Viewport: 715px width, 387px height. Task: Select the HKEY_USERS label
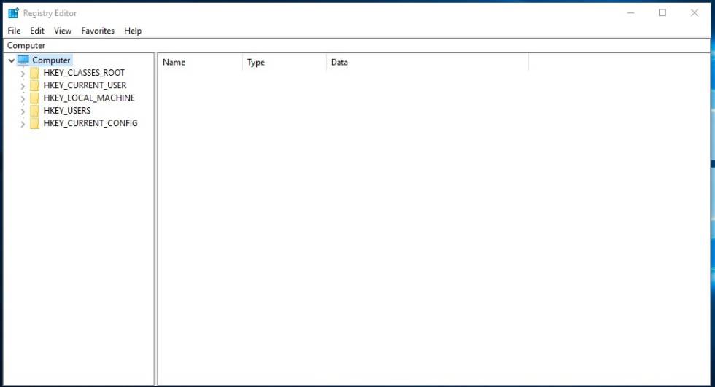click(67, 111)
